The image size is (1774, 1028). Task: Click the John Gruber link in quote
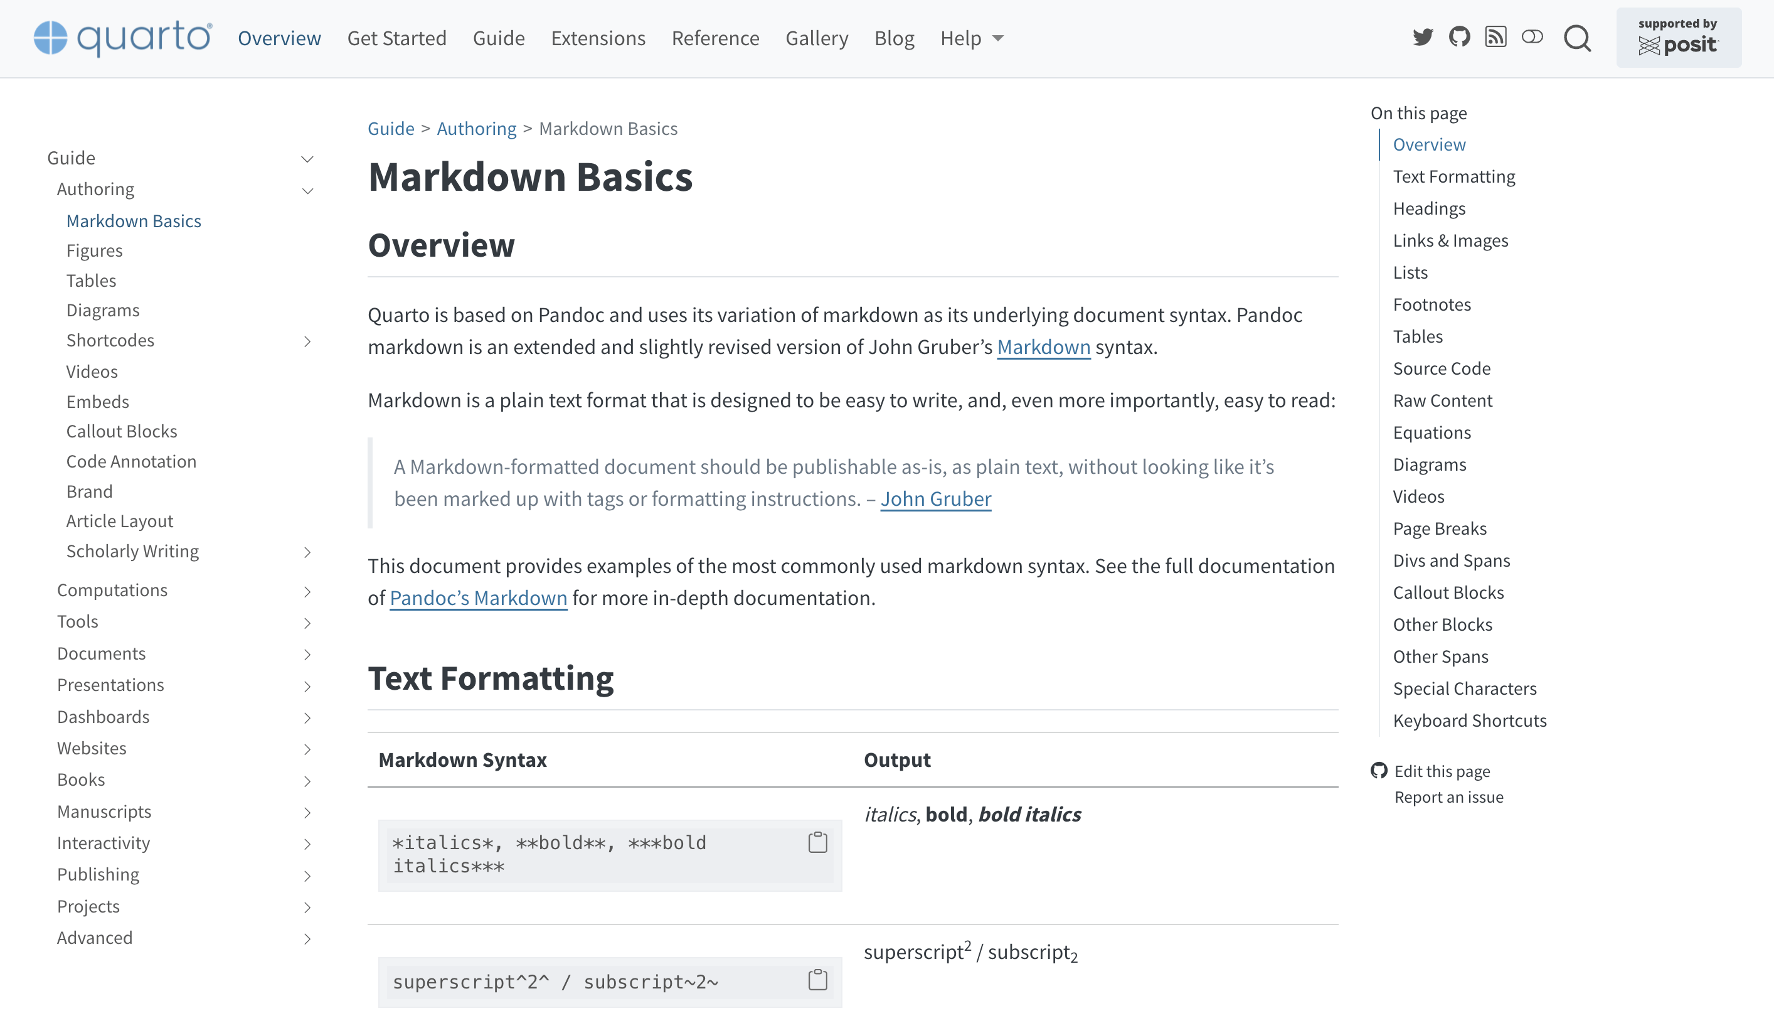pyautogui.click(x=935, y=498)
